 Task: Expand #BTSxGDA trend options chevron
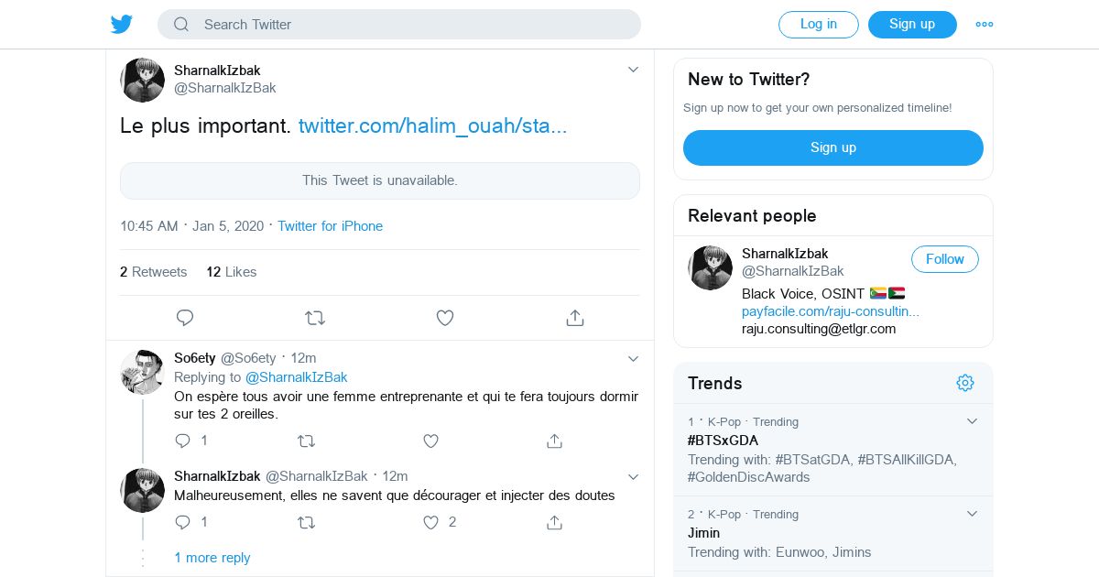tap(973, 421)
